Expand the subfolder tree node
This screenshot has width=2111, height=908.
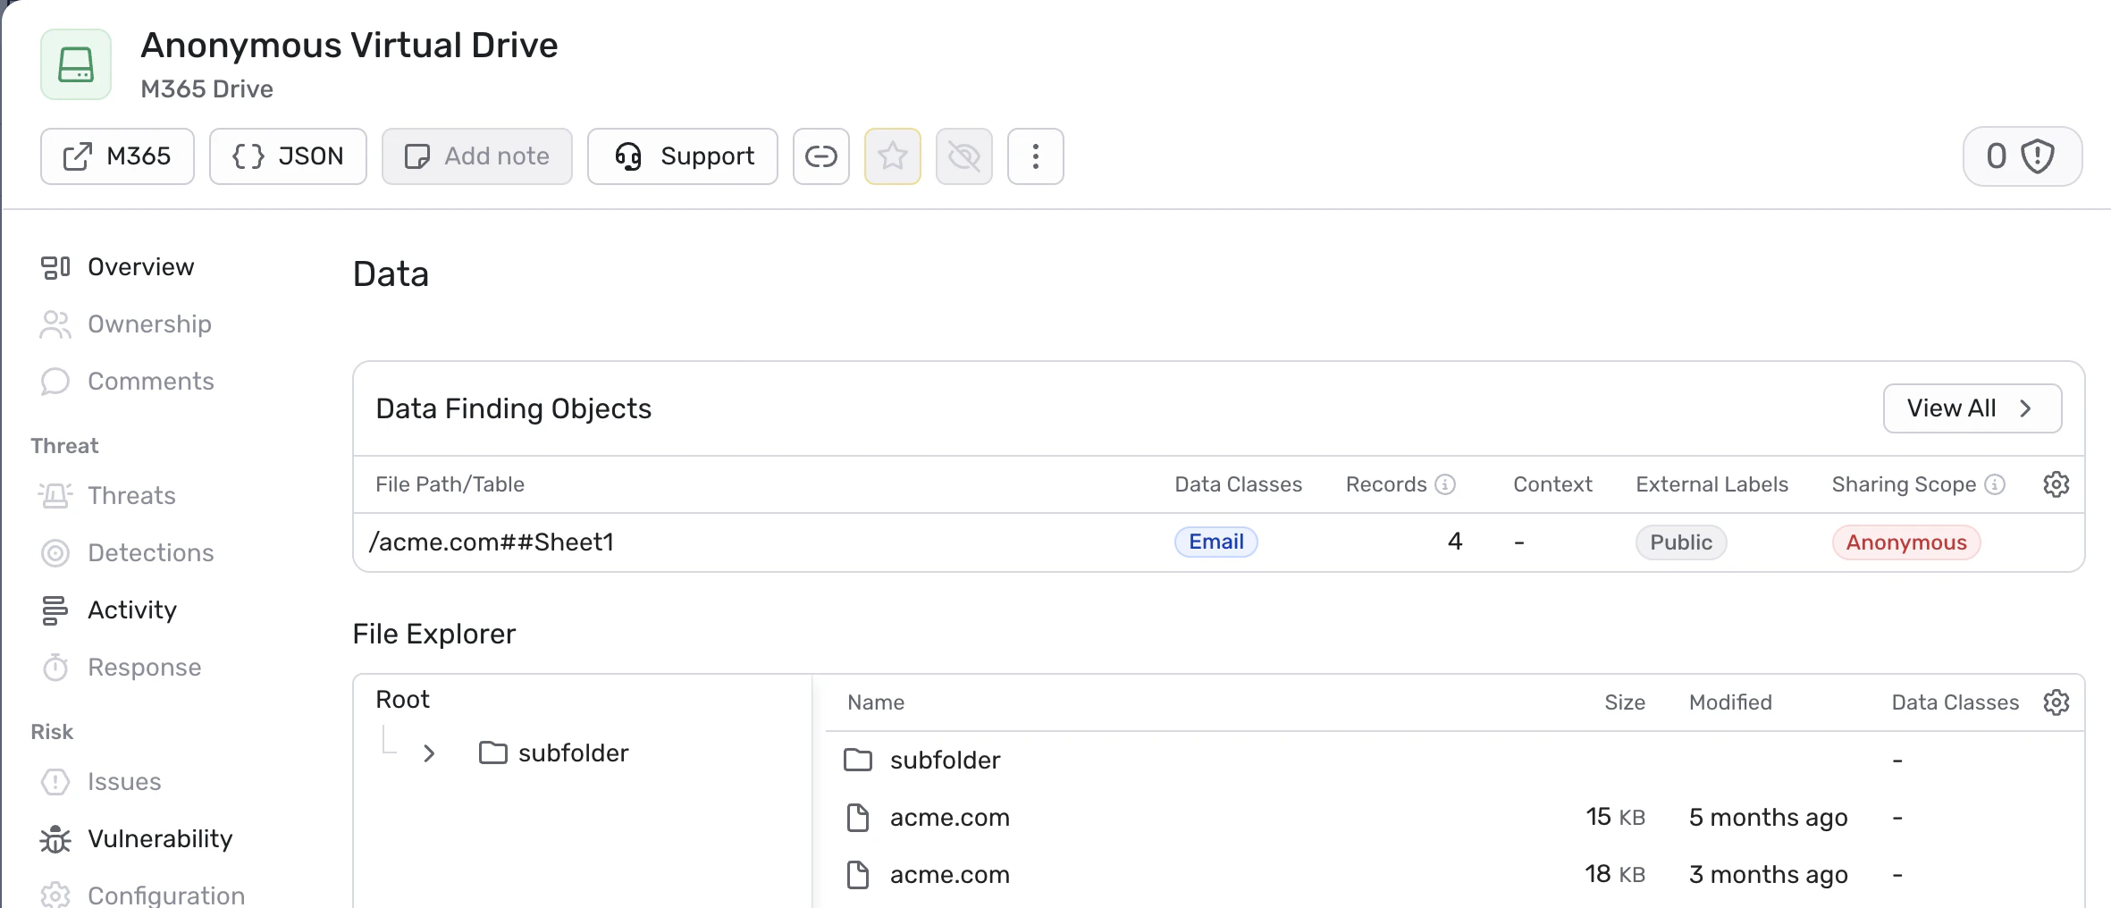[429, 753]
